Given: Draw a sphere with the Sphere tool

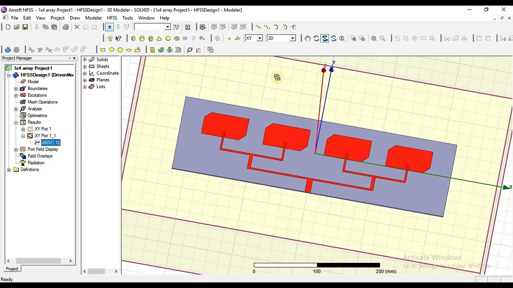Looking at the screenshot, I should (168, 38).
